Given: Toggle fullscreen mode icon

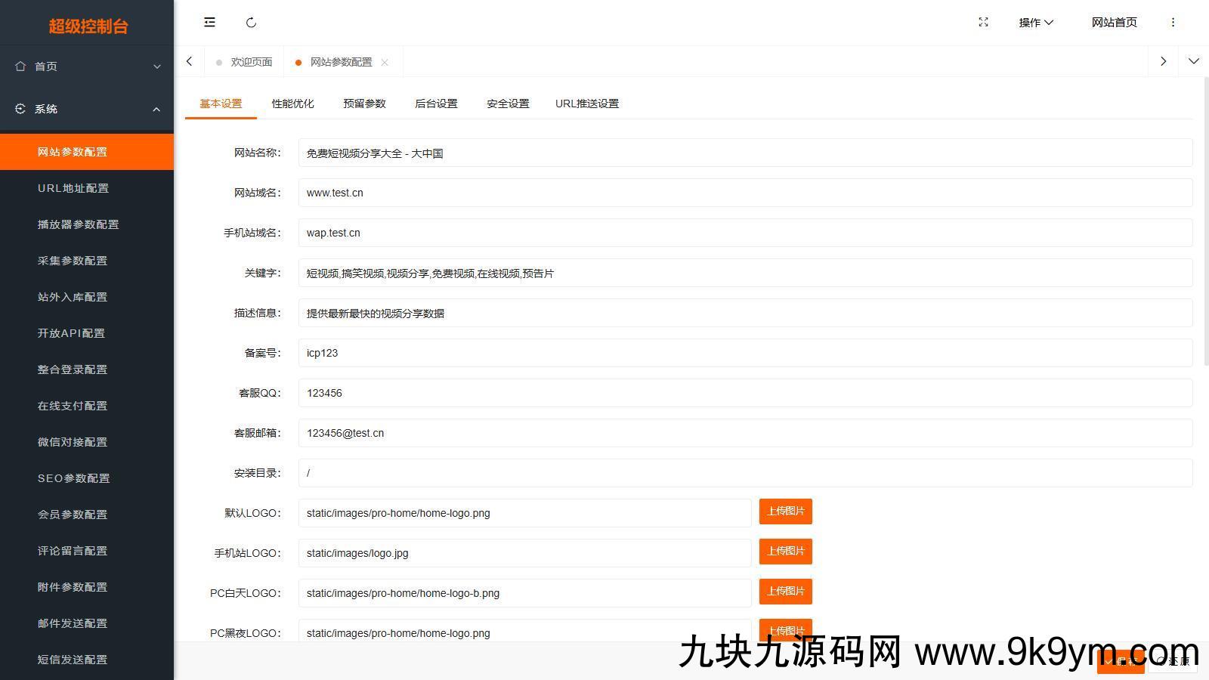Looking at the screenshot, I should 983,23.
